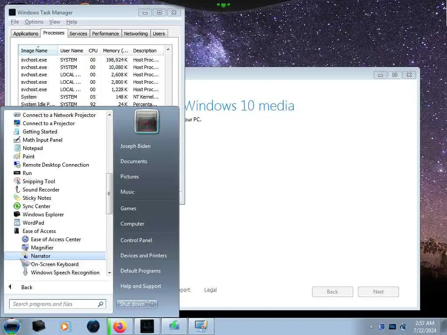The image size is (447, 335).
Task: Click the Task Manager taskbar button
Action: coord(147,326)
